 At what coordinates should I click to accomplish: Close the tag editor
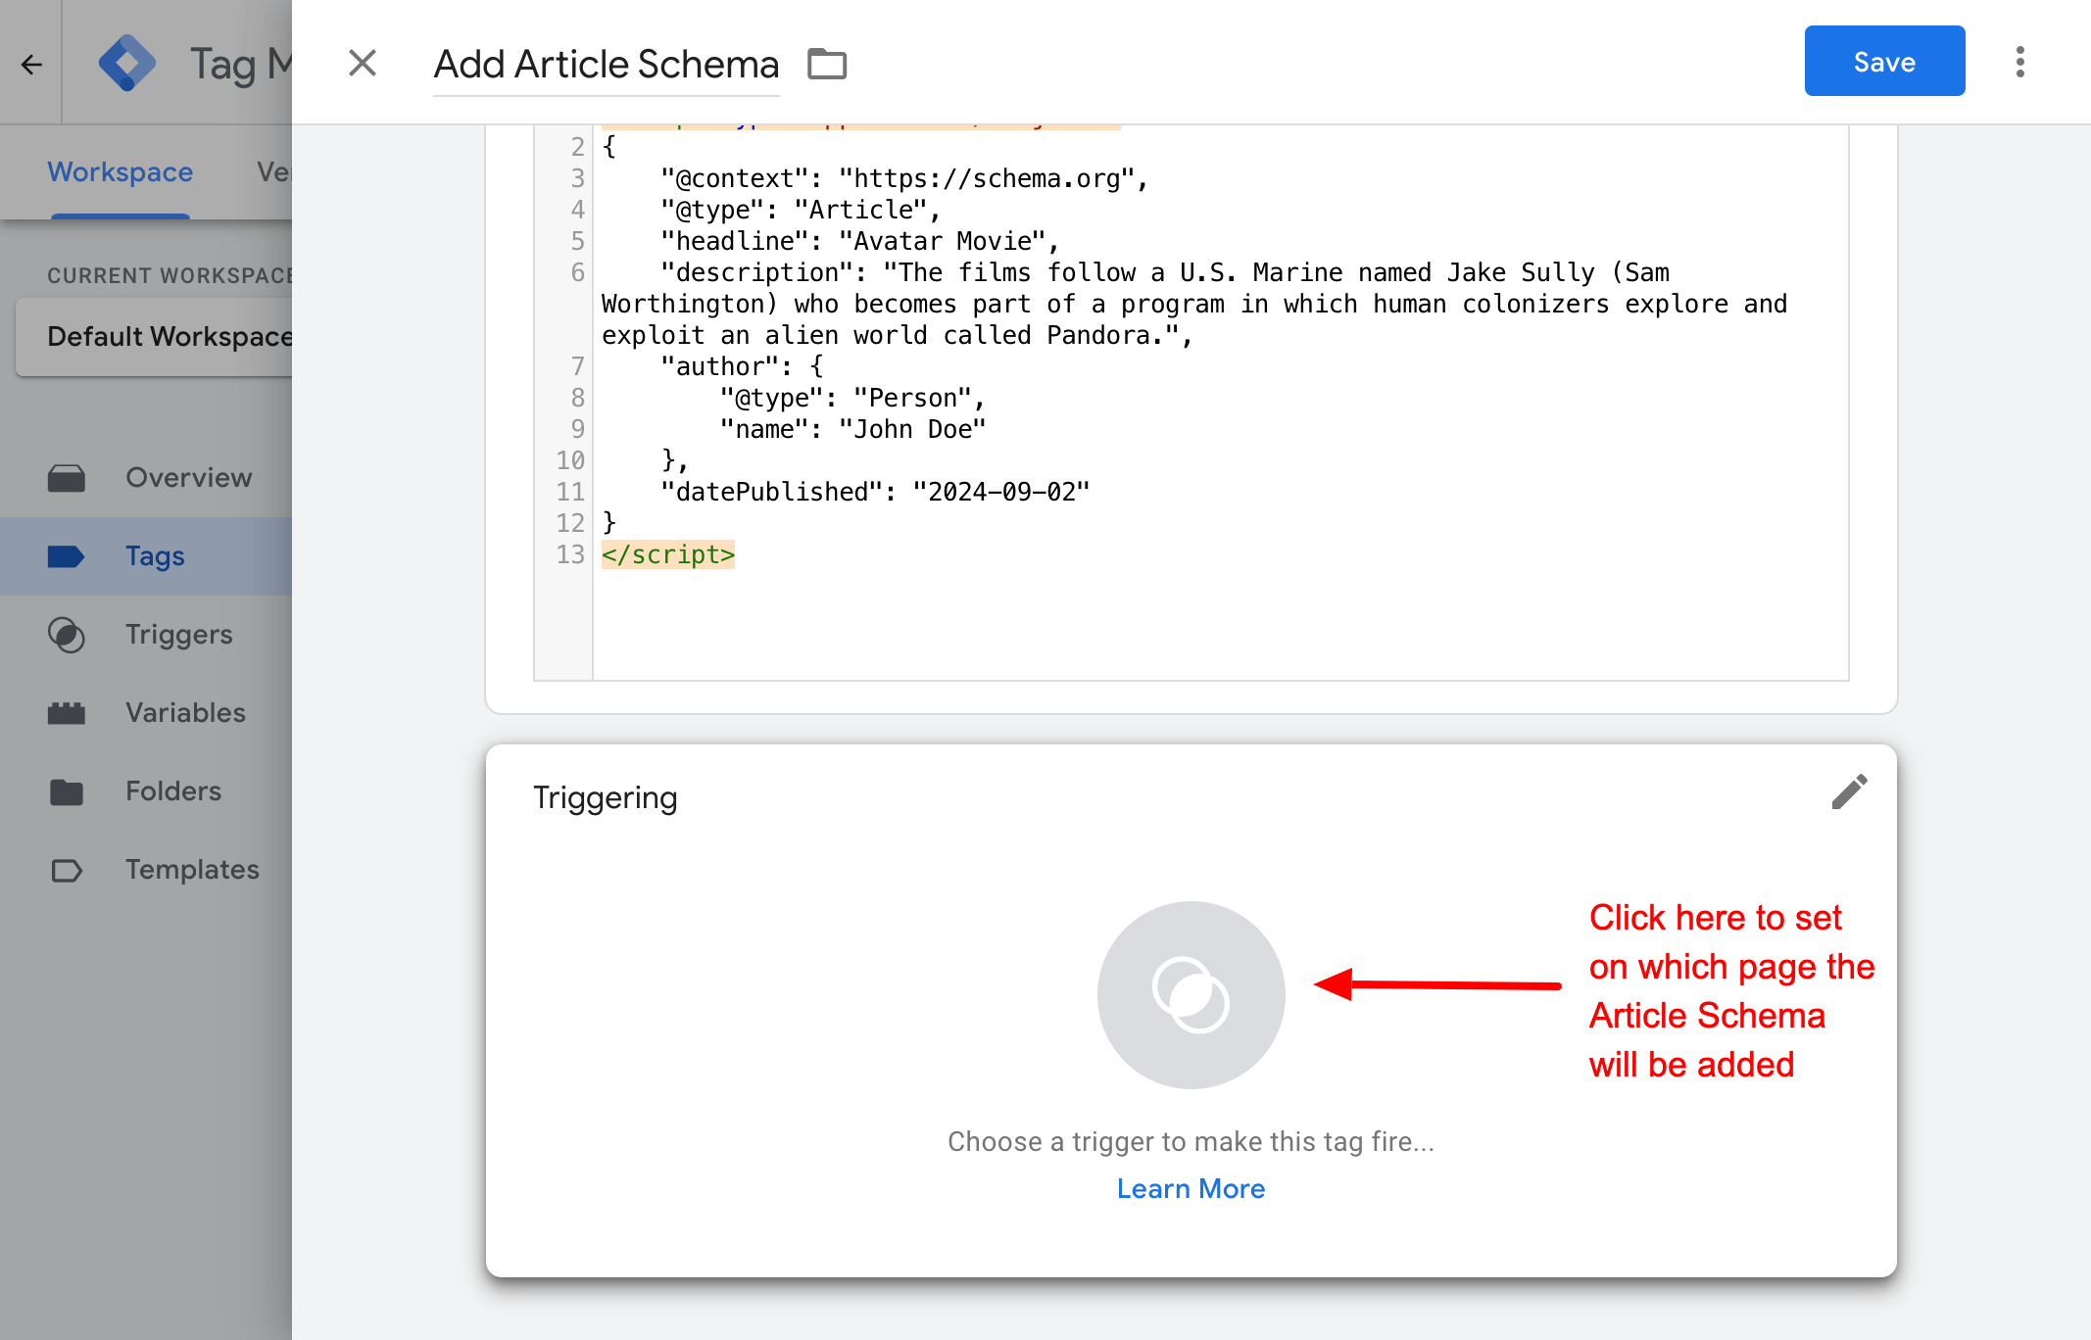[x=363, y=63]
